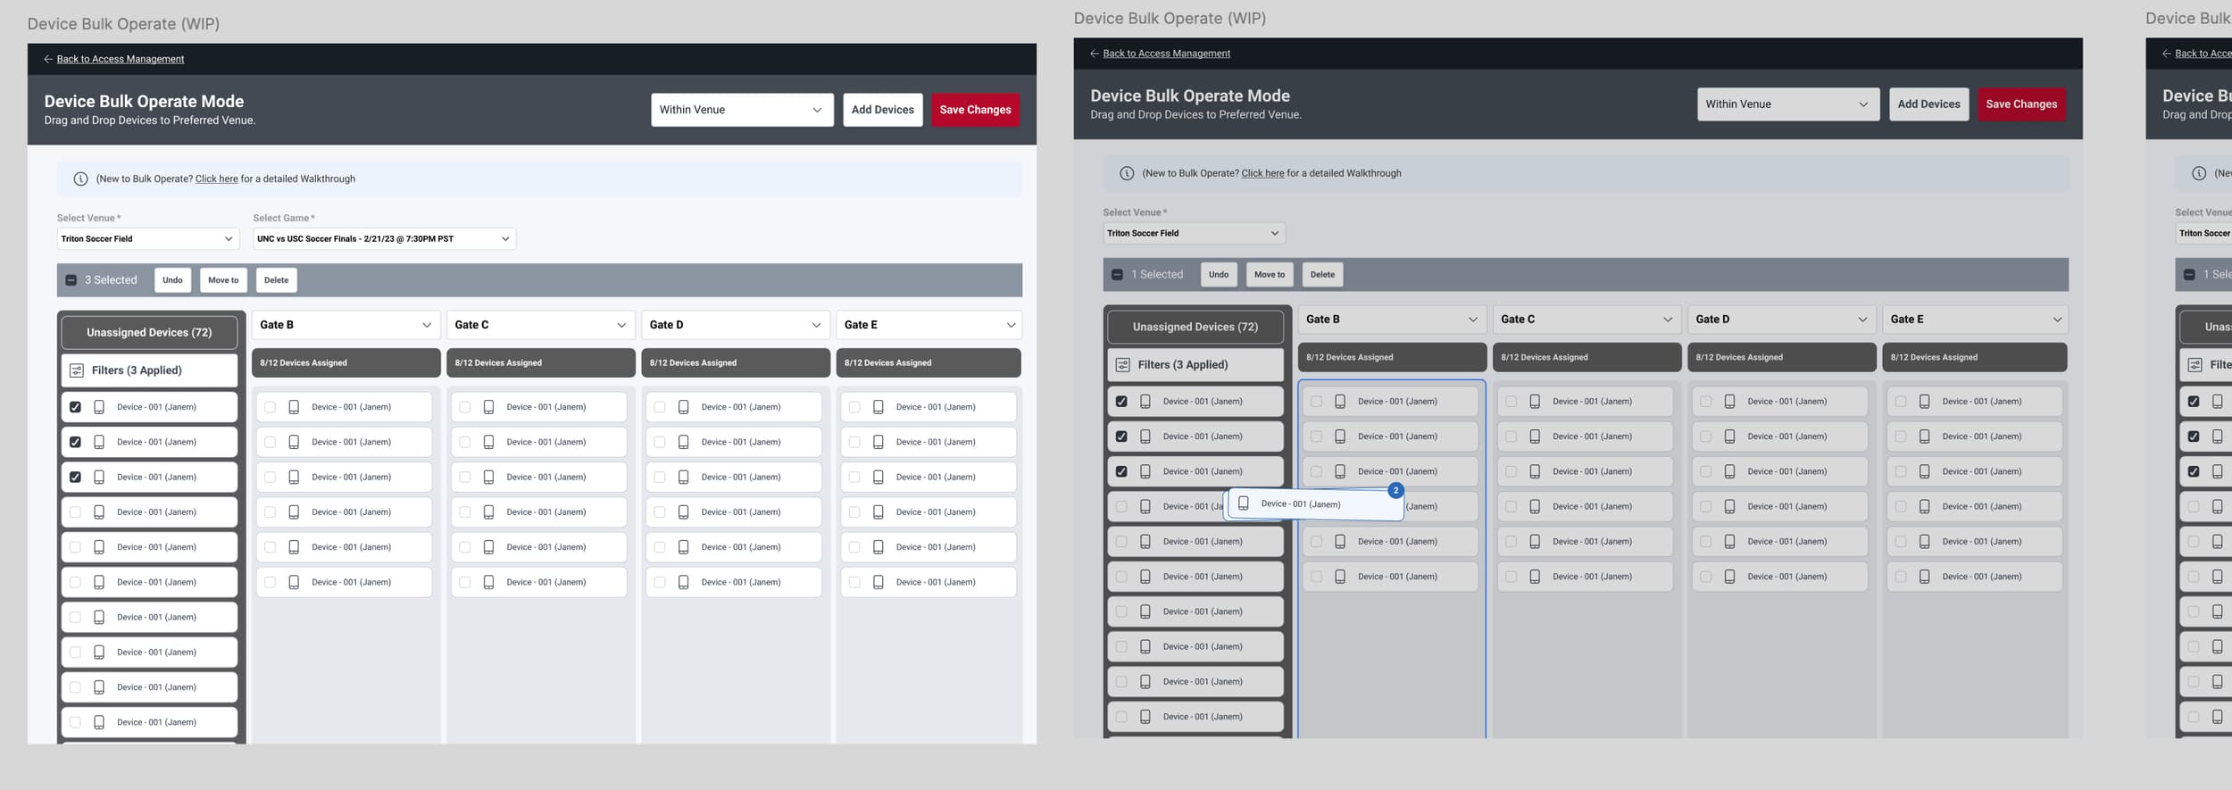Click the Move to button in the middle frame

coord(1270,275)
